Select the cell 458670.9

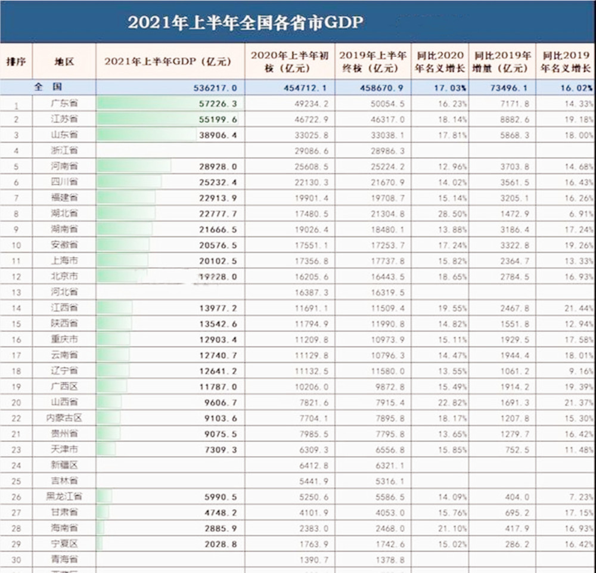click(x=381, y=88)
